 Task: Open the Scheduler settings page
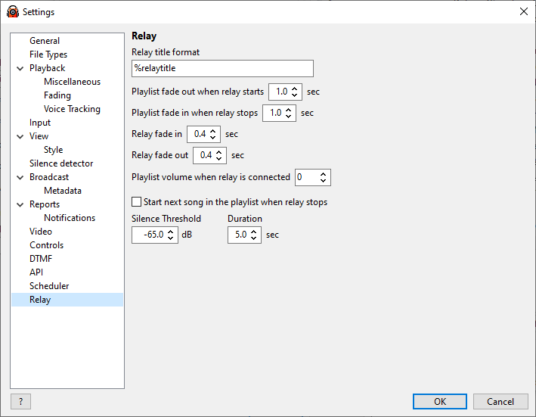click(49, 286)
